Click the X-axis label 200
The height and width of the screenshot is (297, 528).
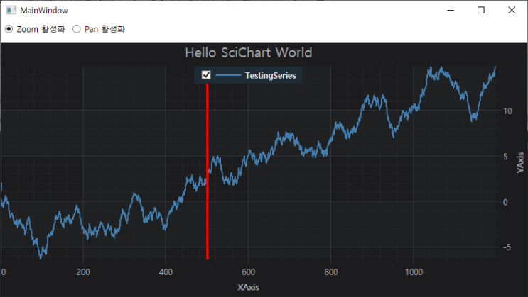pos(83,271)
